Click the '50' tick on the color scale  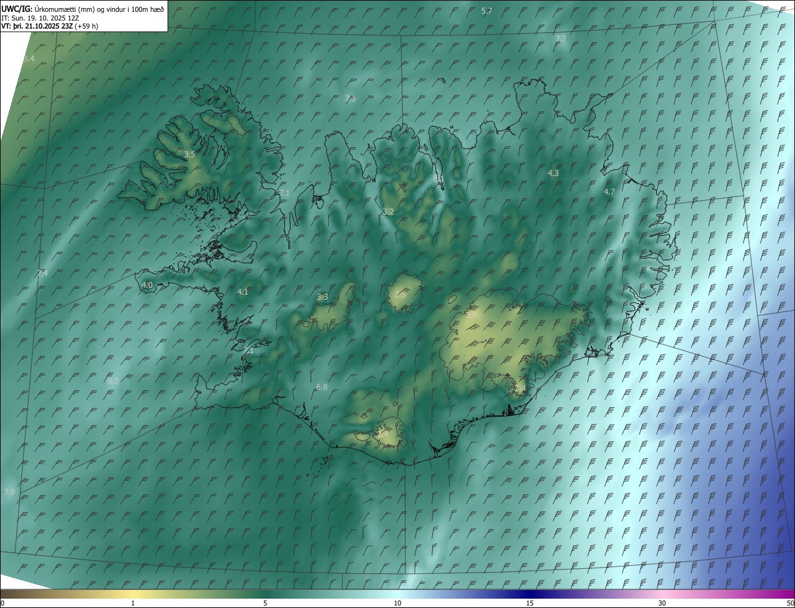(x=790, y=604)
